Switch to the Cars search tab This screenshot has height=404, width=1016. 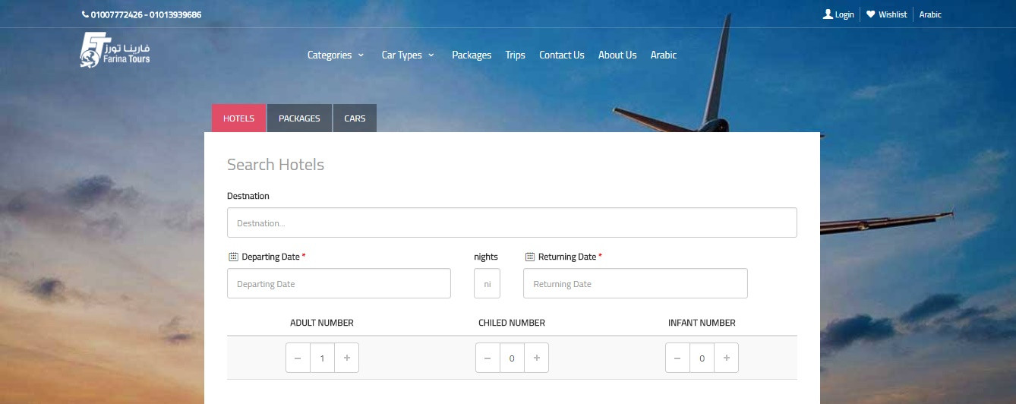pos(355,118)
